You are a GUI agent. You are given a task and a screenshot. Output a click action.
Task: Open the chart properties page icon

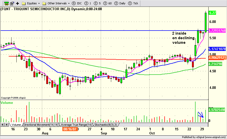coord(12,3)
